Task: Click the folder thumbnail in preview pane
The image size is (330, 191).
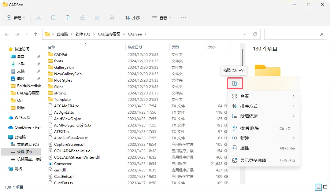Action: point(268,70)
